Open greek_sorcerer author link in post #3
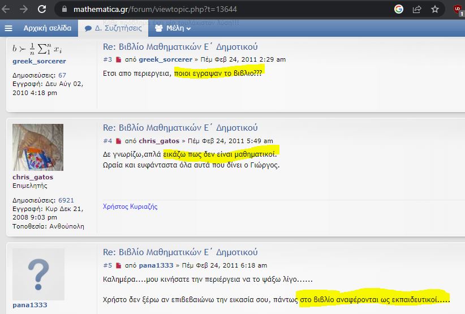The width and height of the screenshot is (465, 314). 166,59
